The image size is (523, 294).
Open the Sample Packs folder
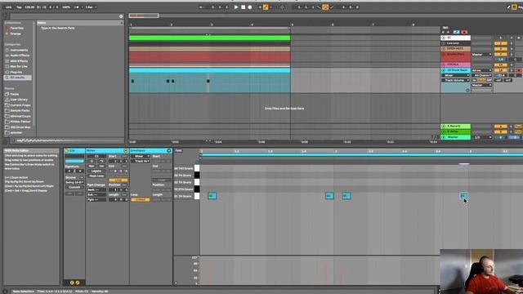pos(20,110)
